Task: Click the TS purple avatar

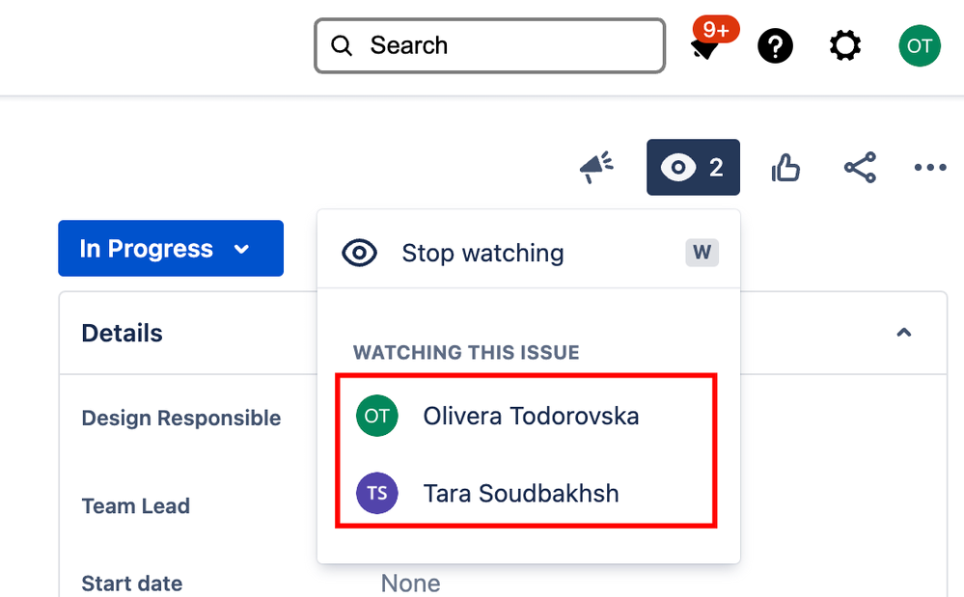Action: point(377,493)
